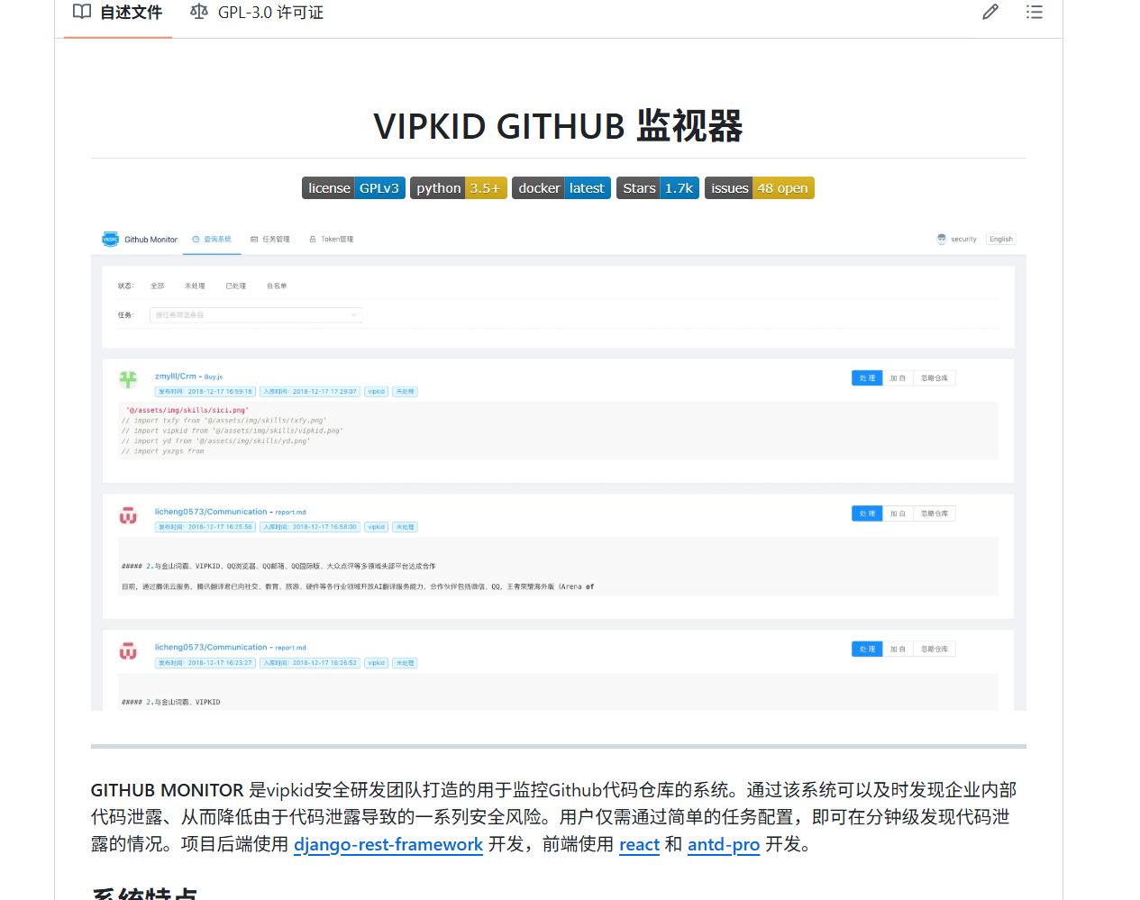
Task: Click 处理 for the result dated 16:25:56
Action: pyautogui.click(x=867, y=514)
